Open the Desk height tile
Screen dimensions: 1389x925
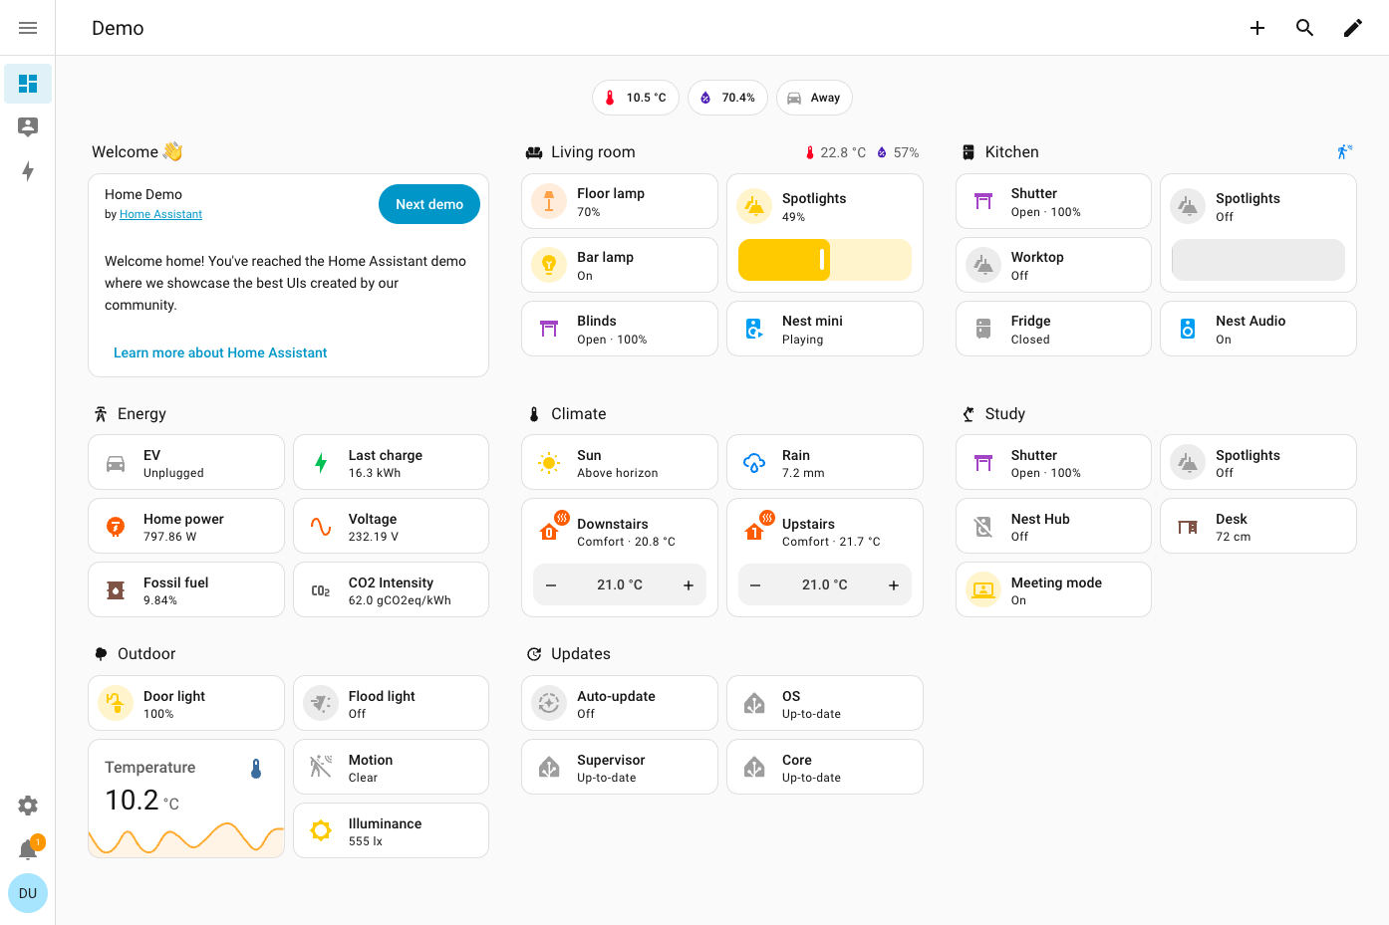[1258, 526]
